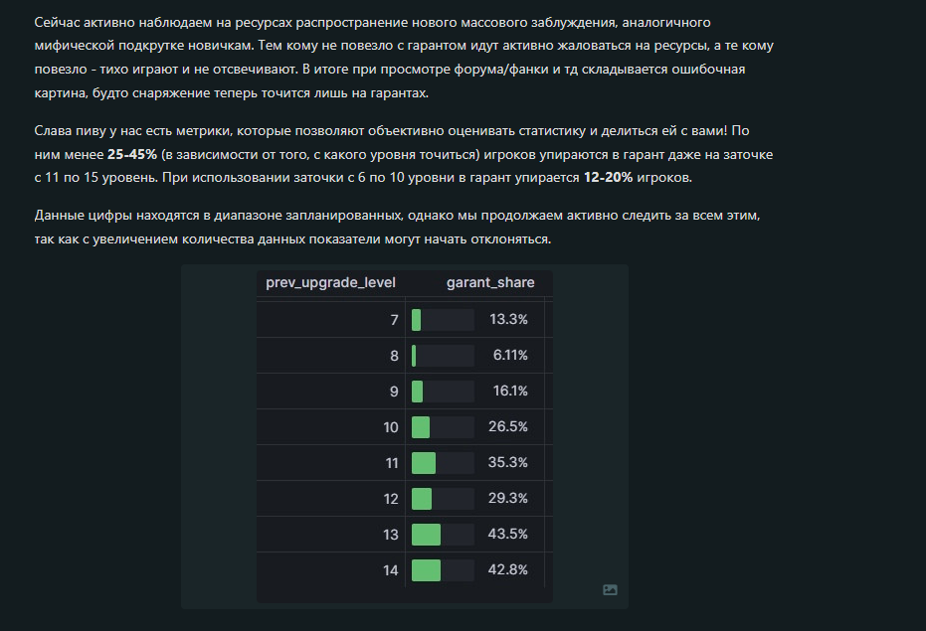The height and width of the screenshot is (631, 926).
Task: Open the image icon under the table
Action: 610,589
